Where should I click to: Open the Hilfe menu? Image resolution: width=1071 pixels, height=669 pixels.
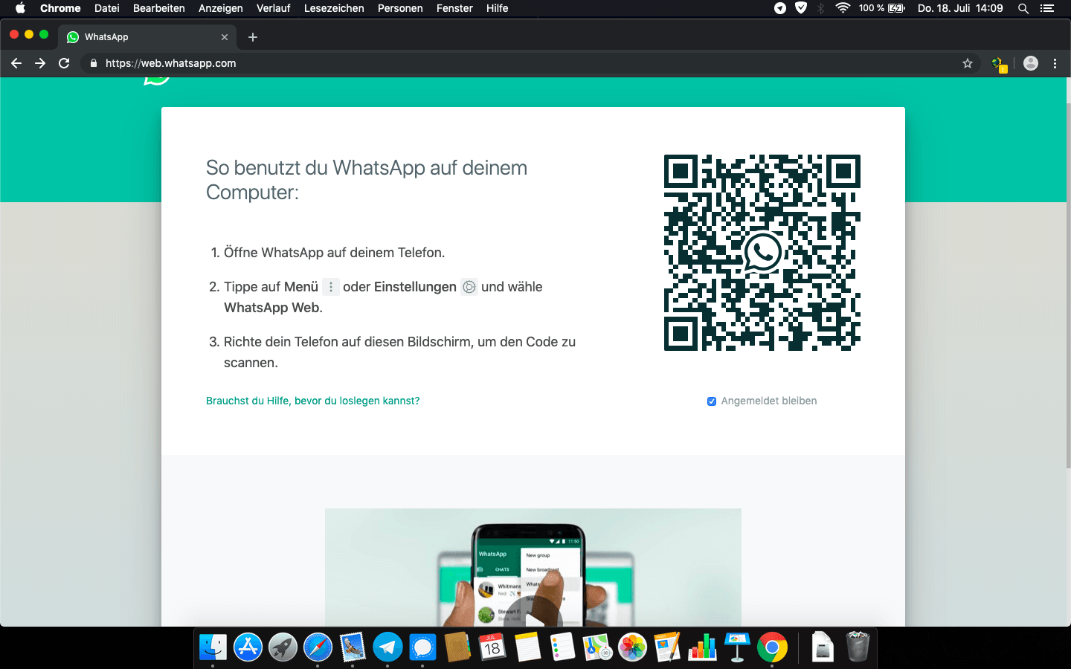498,8
